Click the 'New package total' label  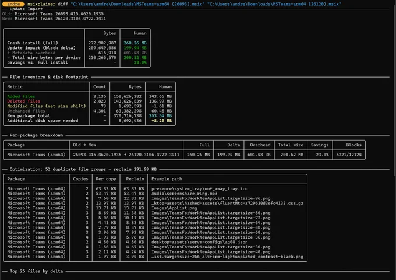click(x=29, y=116)
